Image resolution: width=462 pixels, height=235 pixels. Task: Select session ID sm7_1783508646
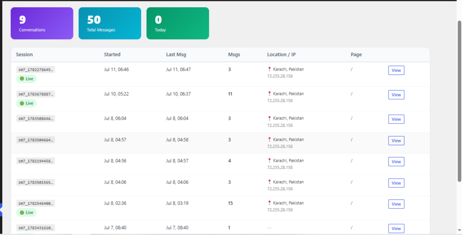point(36,119)
